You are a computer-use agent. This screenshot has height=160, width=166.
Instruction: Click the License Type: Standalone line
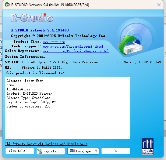tap(28, 98)
